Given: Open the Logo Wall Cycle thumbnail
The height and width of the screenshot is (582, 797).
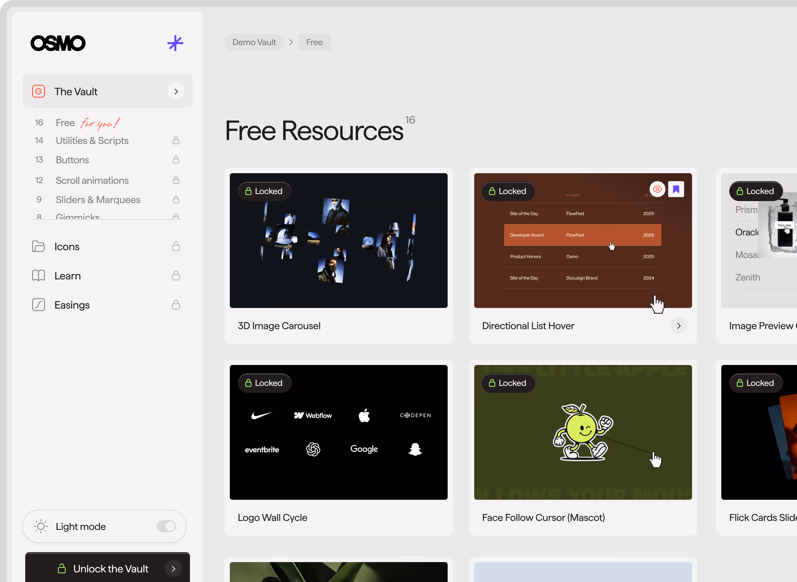Looking at the screenshot, I should 338,432.
